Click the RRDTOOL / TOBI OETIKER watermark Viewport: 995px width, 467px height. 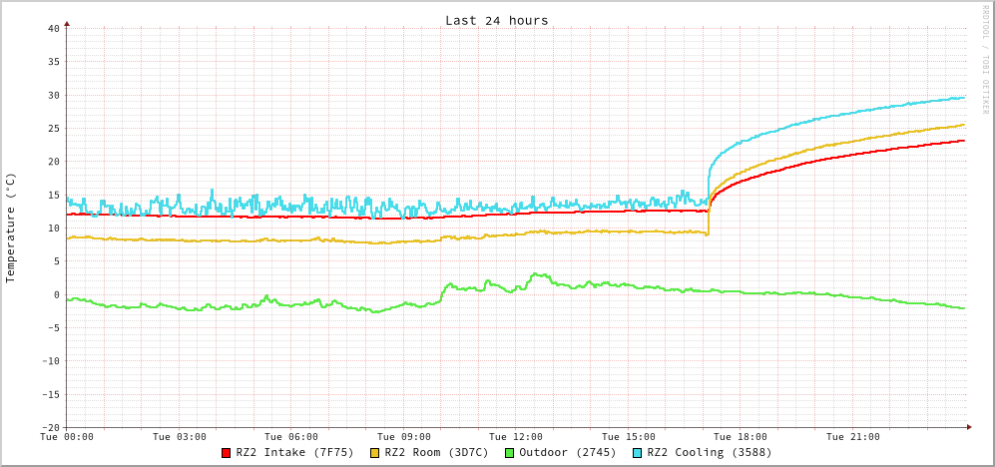coord(986,58)
